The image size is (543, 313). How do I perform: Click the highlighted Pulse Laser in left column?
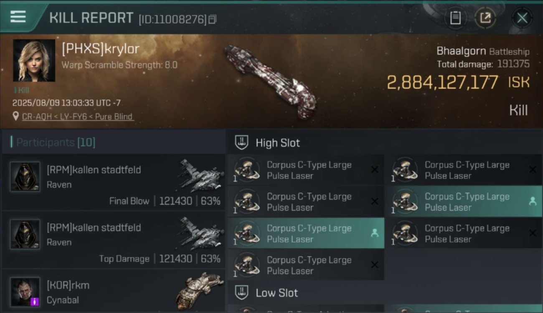click(306, 233)
